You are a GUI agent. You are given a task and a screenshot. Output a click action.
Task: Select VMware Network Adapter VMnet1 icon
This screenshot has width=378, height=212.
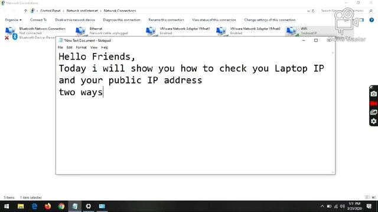[151, 31]
